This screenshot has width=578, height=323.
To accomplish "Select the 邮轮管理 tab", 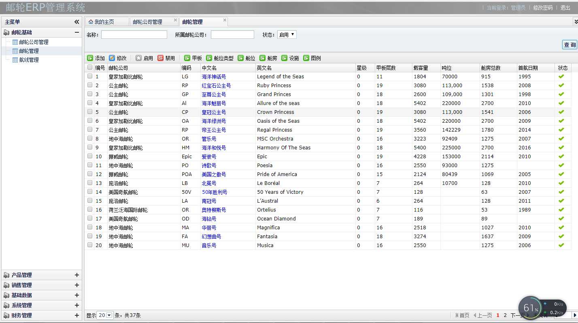I will (x=203, y=22).
